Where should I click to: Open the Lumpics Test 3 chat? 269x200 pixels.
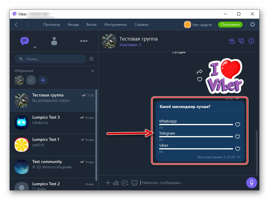coord(52,122)
